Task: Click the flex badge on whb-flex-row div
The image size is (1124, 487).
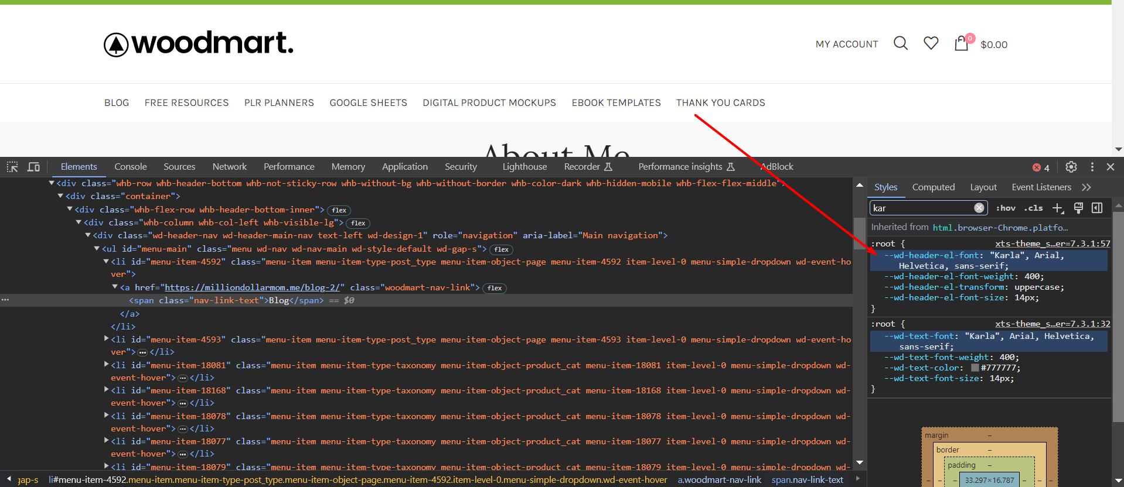Action: tap(339, 210)
